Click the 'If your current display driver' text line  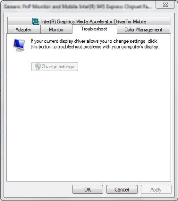(94, 41)
